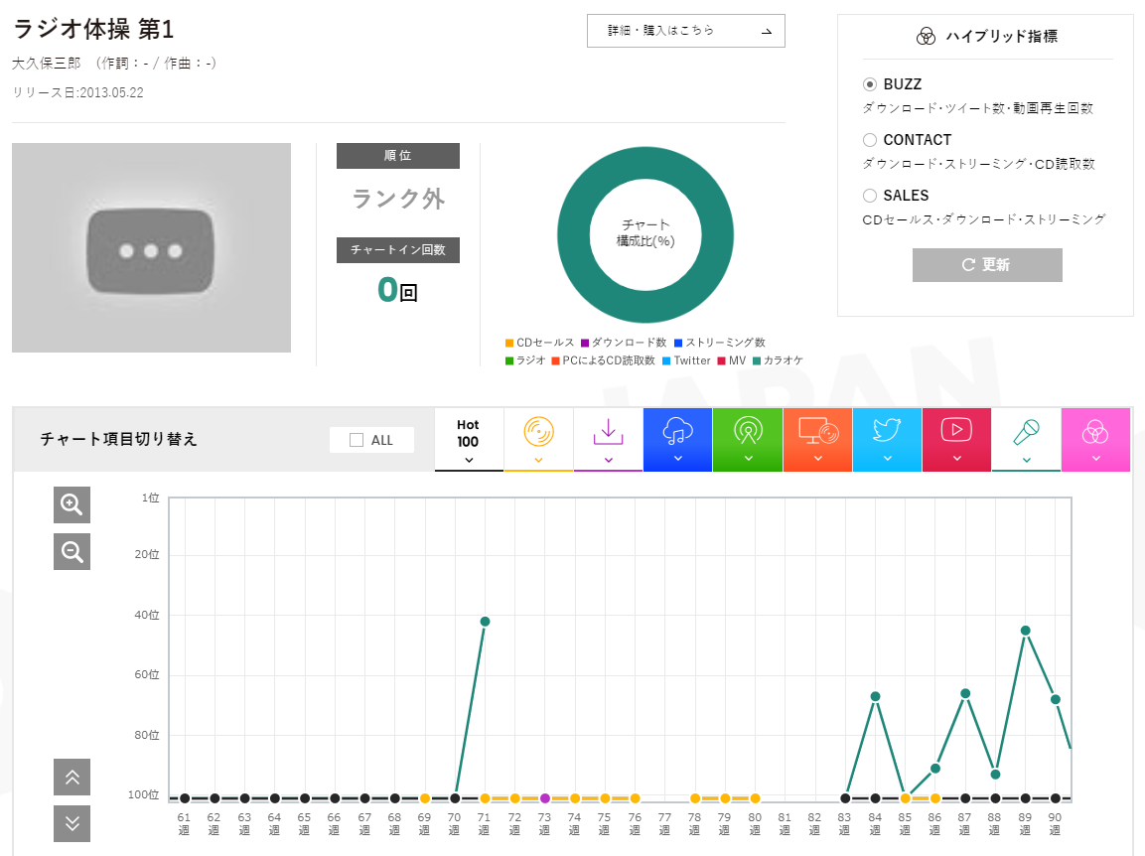Screen dimensions: 1145x856
Task: Click the release date text 2013.05.22
Action: [x=111, y=92]
